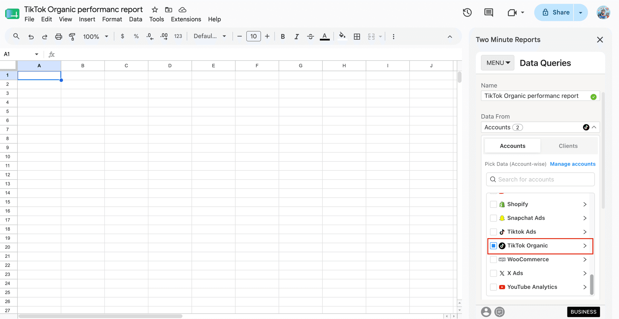Open version history clock icon
Image resolution: width=619 pixels, height=319 pixels.
(x=467, y=13)
